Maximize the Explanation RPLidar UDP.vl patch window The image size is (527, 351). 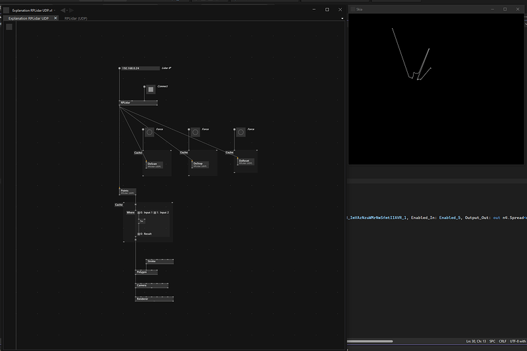coord(327,10)
